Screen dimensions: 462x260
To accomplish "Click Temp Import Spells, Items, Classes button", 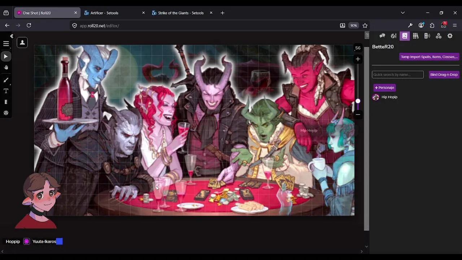I will (429, 57).
